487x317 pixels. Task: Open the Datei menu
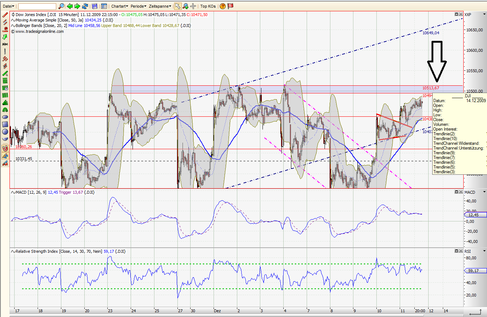click(8, 6)
